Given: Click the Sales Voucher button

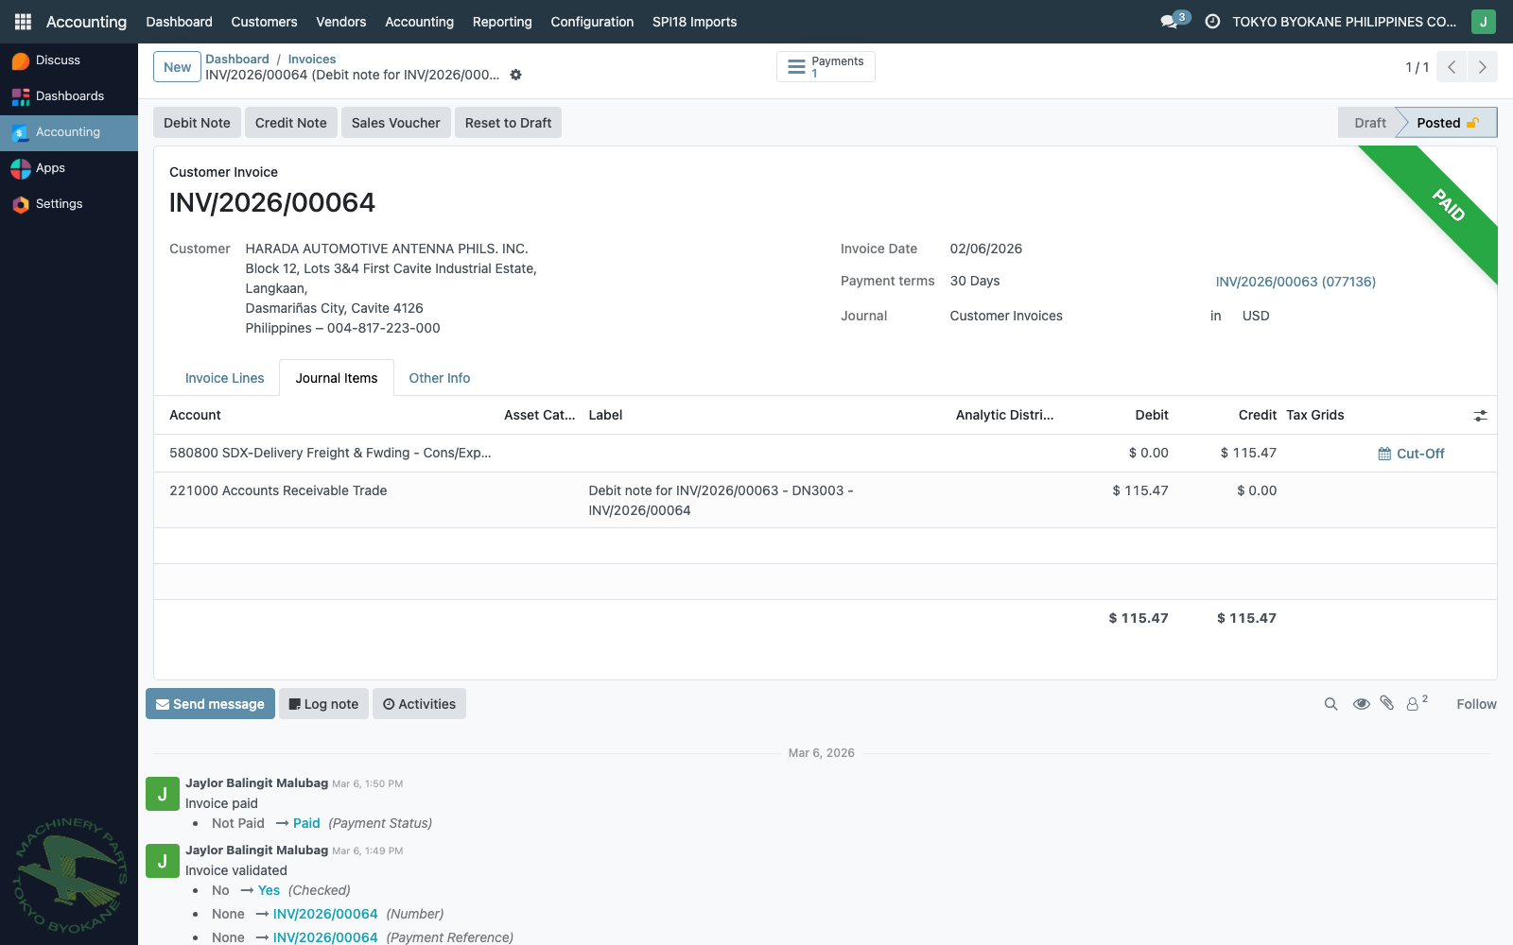Looking at the screenshot, I should click(x=395, y=123).
